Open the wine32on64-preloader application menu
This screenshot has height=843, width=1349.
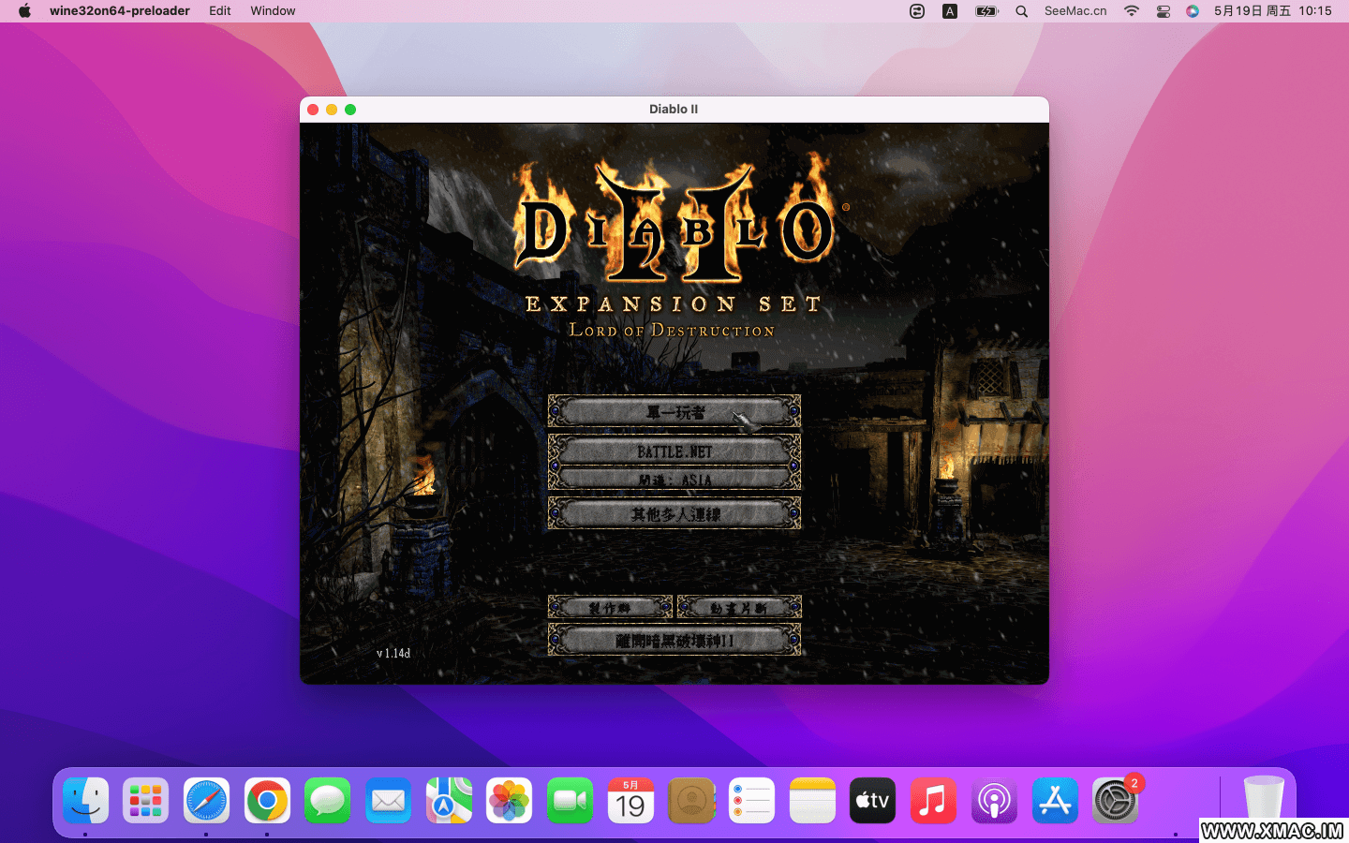[120, 11]
